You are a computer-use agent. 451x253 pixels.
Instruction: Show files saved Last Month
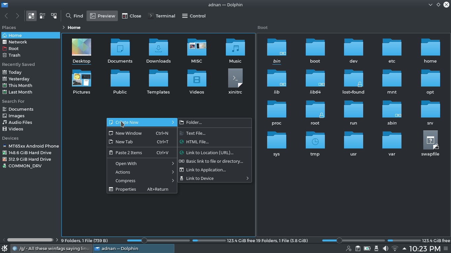click(30, 92)
